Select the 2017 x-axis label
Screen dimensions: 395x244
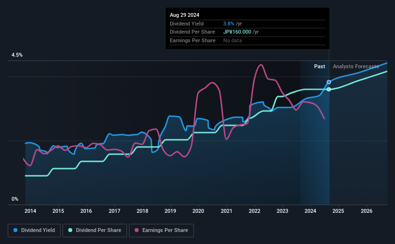click(115, 211)
